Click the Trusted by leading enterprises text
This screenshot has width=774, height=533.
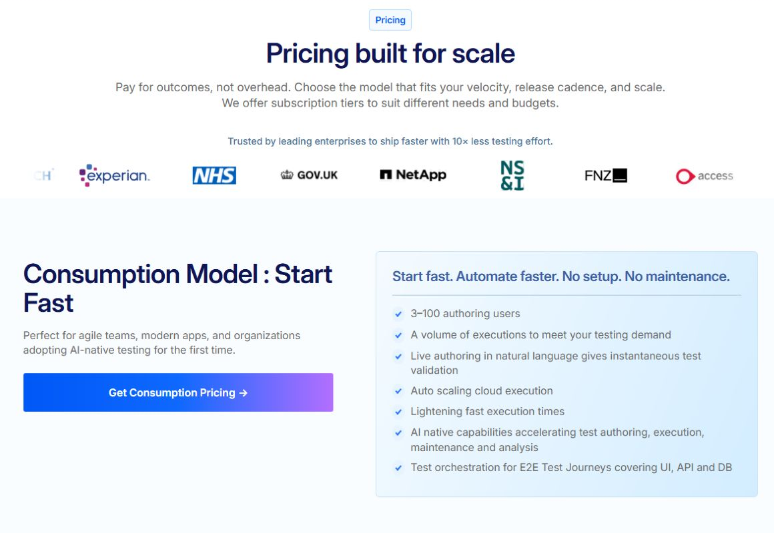tap(390, 141)
